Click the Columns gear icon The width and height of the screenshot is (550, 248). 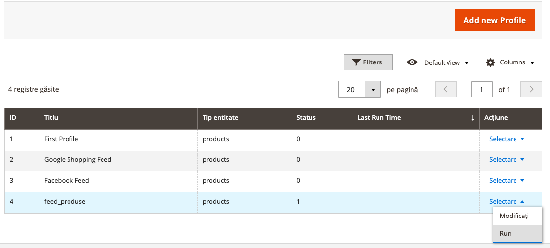490,62
